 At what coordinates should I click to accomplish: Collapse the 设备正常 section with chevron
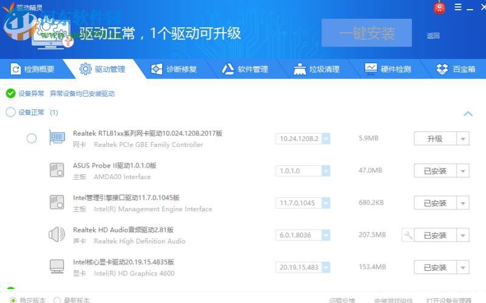(468, 114)
